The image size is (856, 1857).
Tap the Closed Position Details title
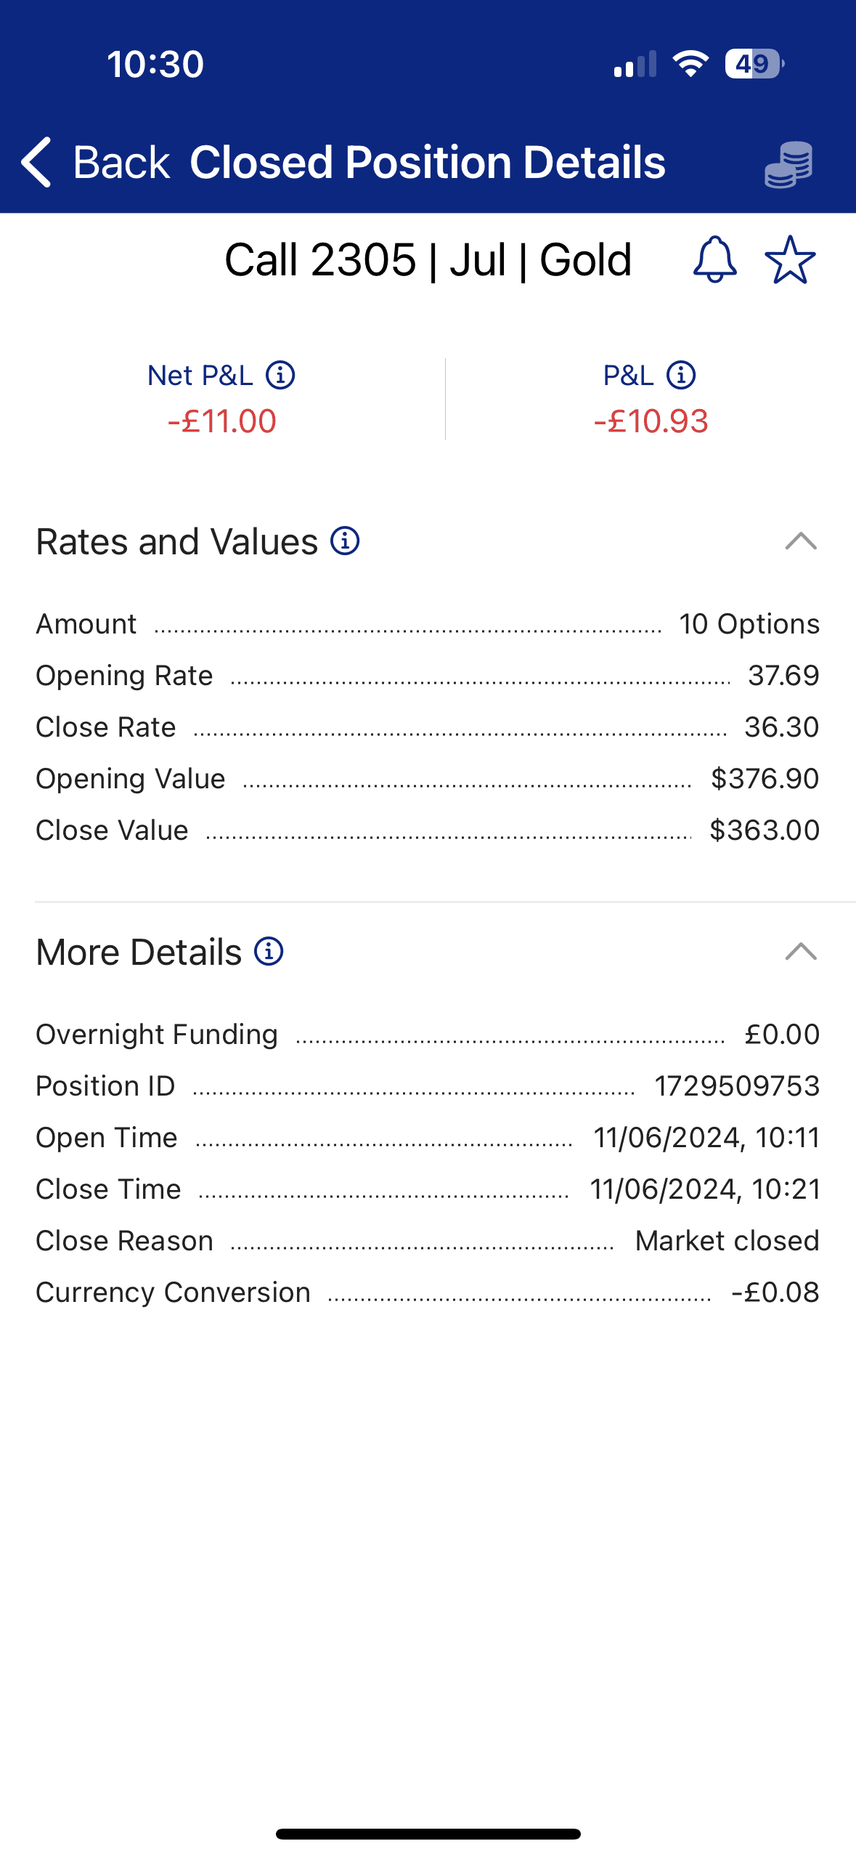click(427, 162)
